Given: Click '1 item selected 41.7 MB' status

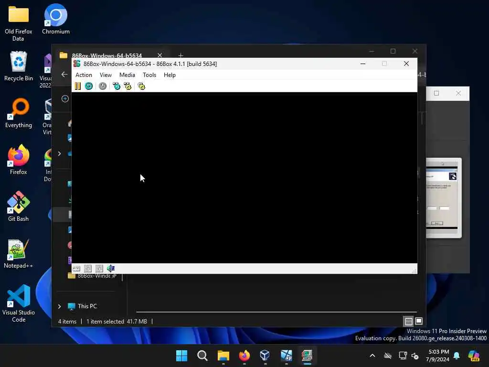Looking at the screenshot, I should click(117, 322).
